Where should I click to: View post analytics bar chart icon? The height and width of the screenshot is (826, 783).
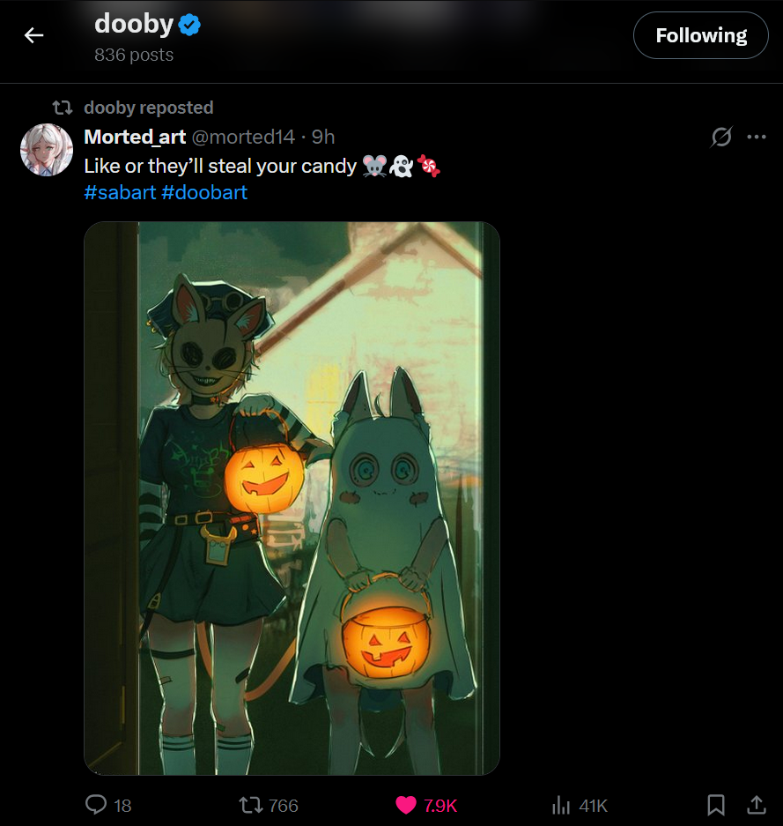[560, 805]
